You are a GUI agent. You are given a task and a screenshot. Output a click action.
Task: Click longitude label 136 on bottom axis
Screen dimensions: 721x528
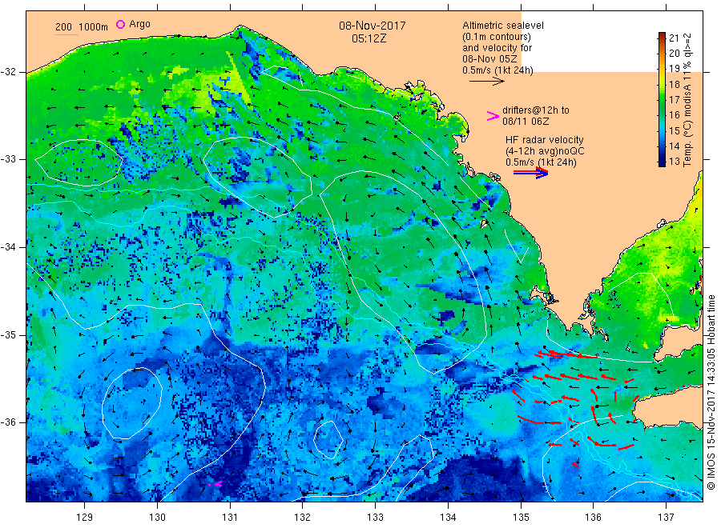593,518
